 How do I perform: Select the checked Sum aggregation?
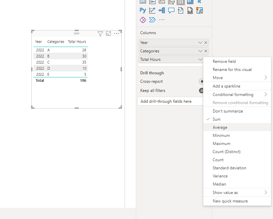point(237,119)
